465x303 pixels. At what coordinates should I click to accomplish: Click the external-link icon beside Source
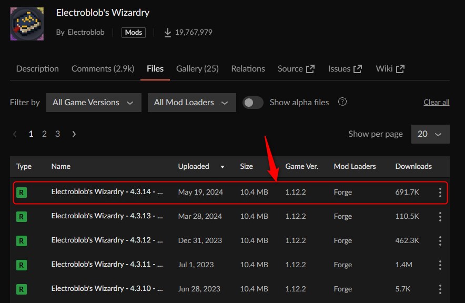click(x=310, y=69)
